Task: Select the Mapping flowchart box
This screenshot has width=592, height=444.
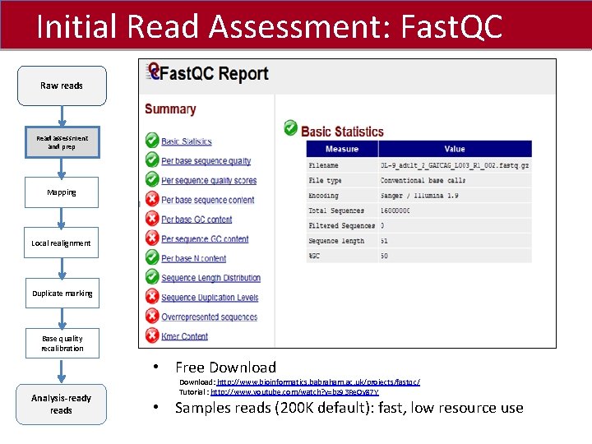Action: [62, 192]
